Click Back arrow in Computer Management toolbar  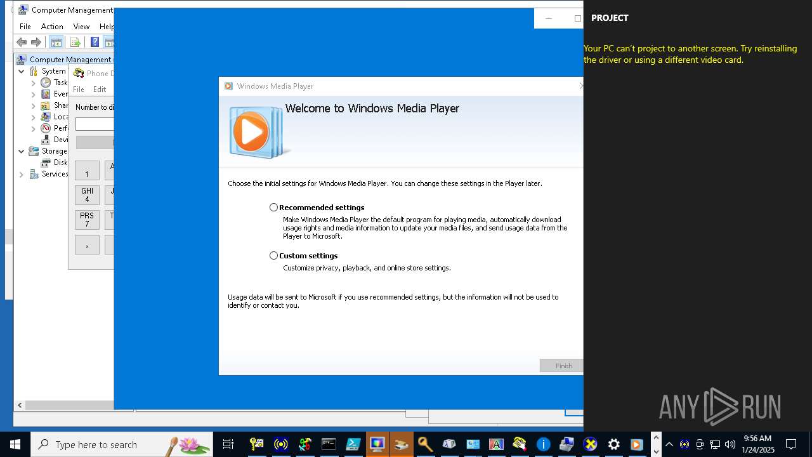coord(22,43)
